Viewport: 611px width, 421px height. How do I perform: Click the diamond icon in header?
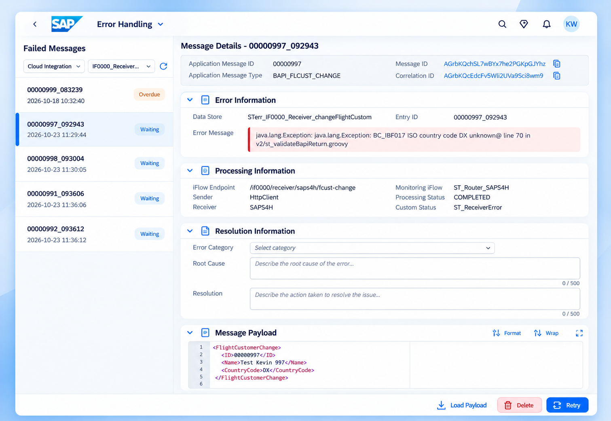click(524, 24)
